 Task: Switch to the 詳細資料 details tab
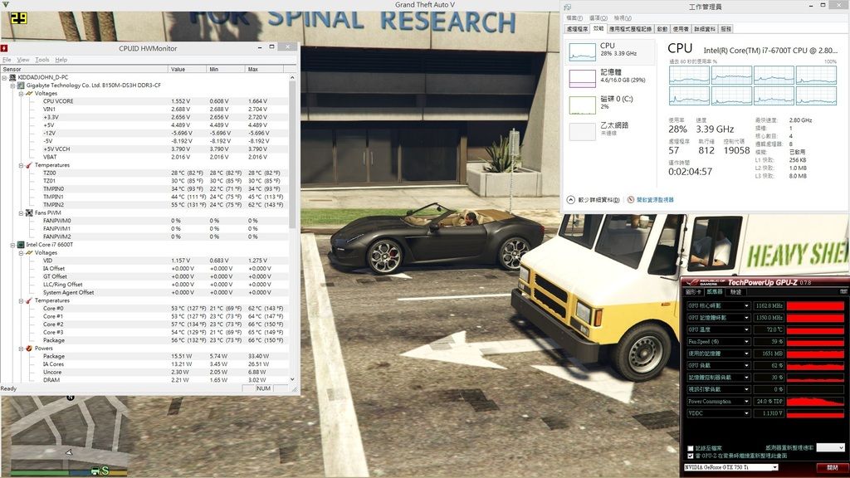coord(705,29)
